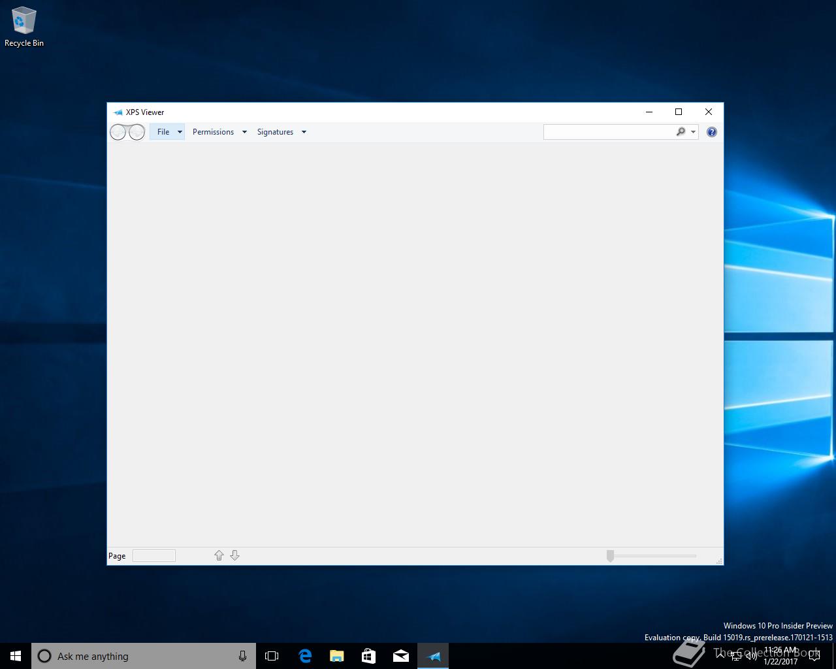The width and height of the screenshot is (836, 669).
Task: Expand the Signatures dropdown arrow
Action: click(304, 132)
